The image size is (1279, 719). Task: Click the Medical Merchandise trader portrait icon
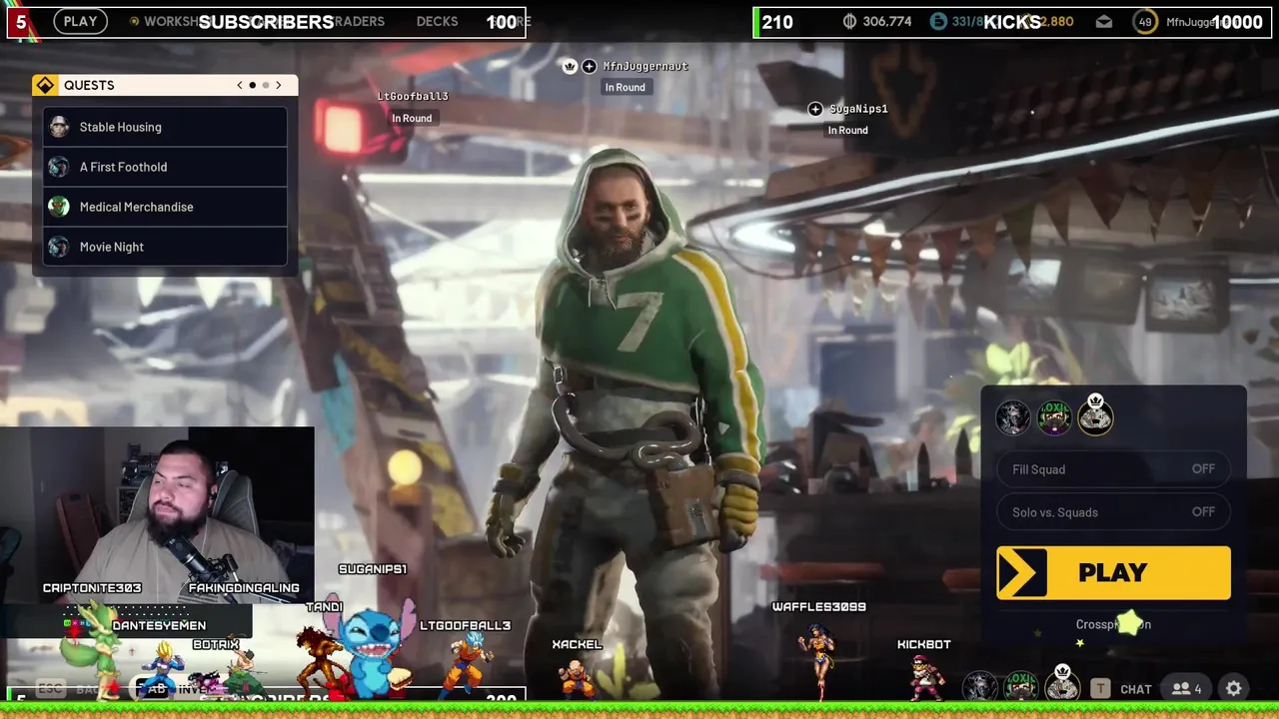tap(59, 207)
